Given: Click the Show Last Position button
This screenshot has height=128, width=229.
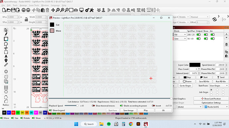Looking at the screenshot, I should point(211,99).
